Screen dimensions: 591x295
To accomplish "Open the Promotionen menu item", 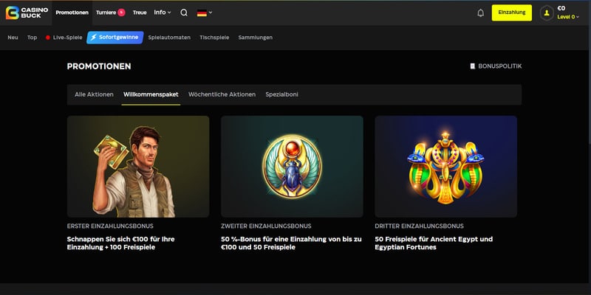I will (x=72, y=13).
